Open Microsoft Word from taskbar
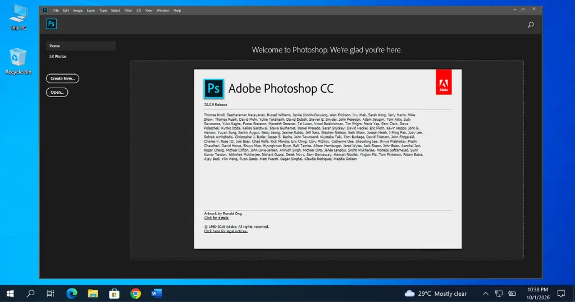Screen dimensions: 575x302 tap(157, 293)
